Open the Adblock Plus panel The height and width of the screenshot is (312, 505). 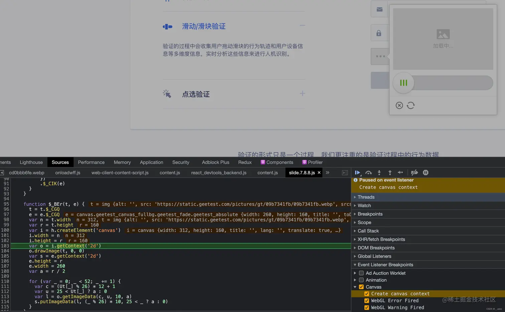tap(215, 162)
